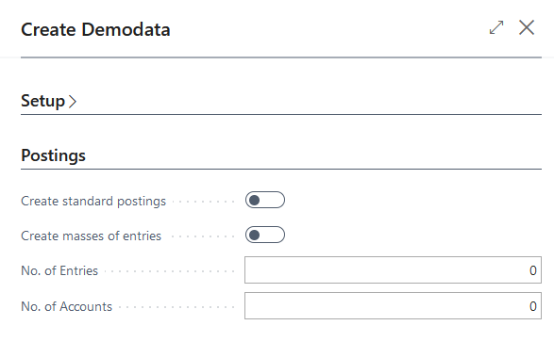
Task: Turn on Create masses of entries
Action: click(265, 235)
